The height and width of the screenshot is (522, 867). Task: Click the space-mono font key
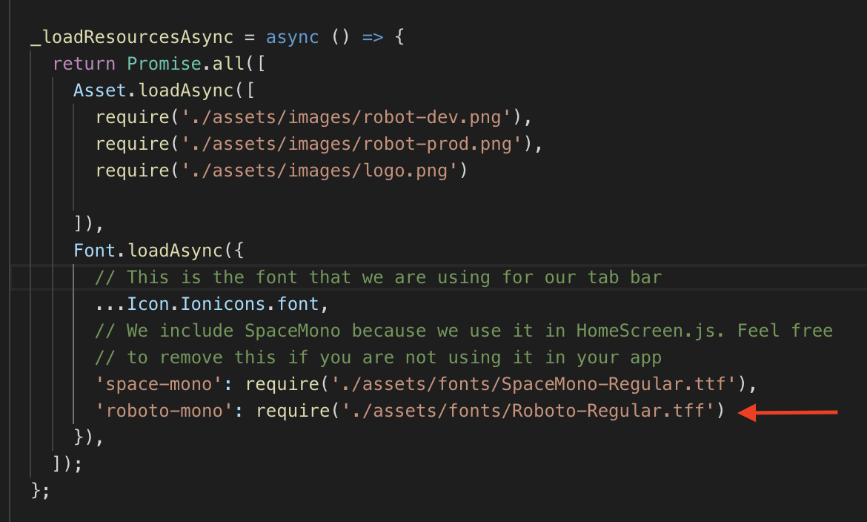156,383
